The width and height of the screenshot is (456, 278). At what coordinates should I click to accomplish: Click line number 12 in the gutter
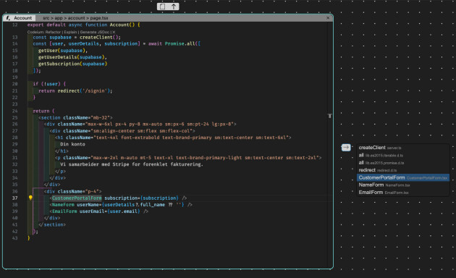point(14,25)
